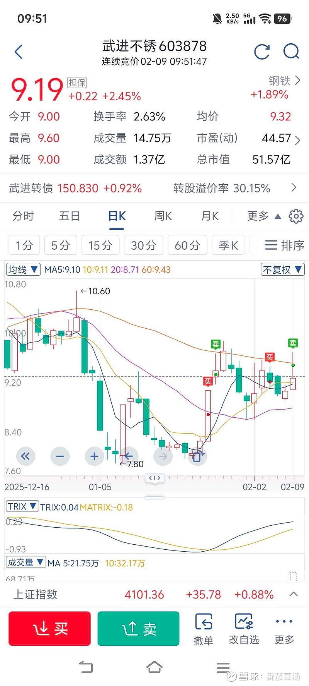Tap the back arrow icon
309x686 pixels.
tap(18, 52)
